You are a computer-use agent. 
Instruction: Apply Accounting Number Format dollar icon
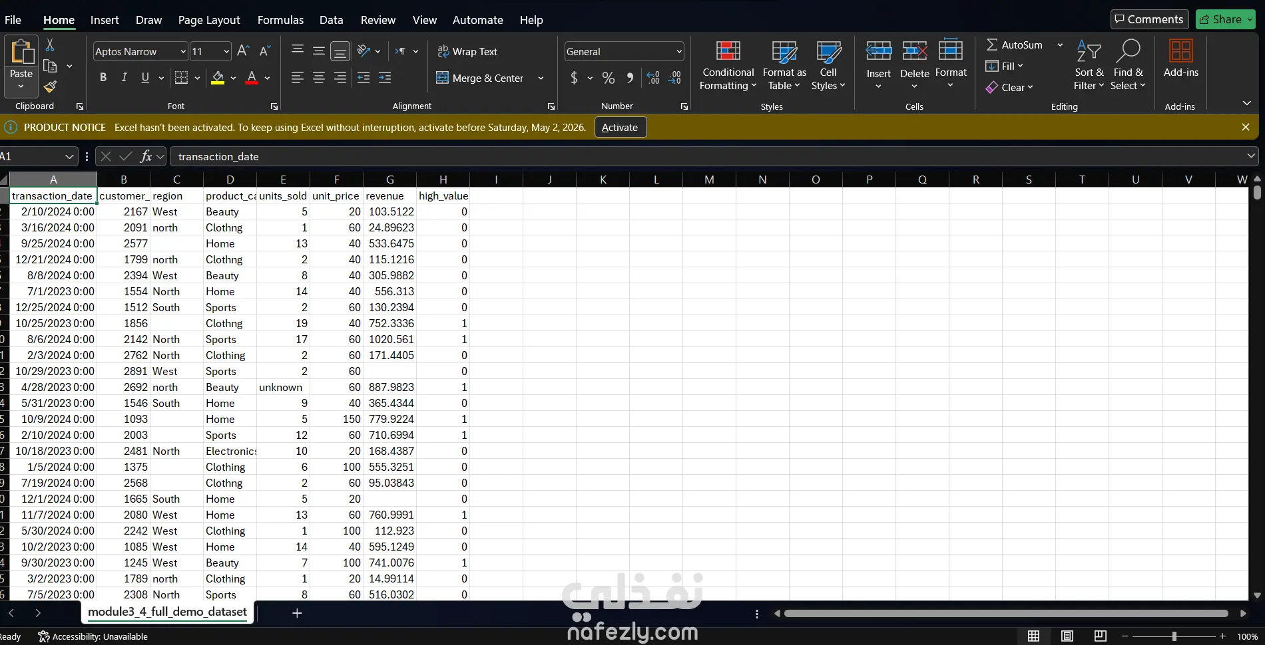point(574,78)
